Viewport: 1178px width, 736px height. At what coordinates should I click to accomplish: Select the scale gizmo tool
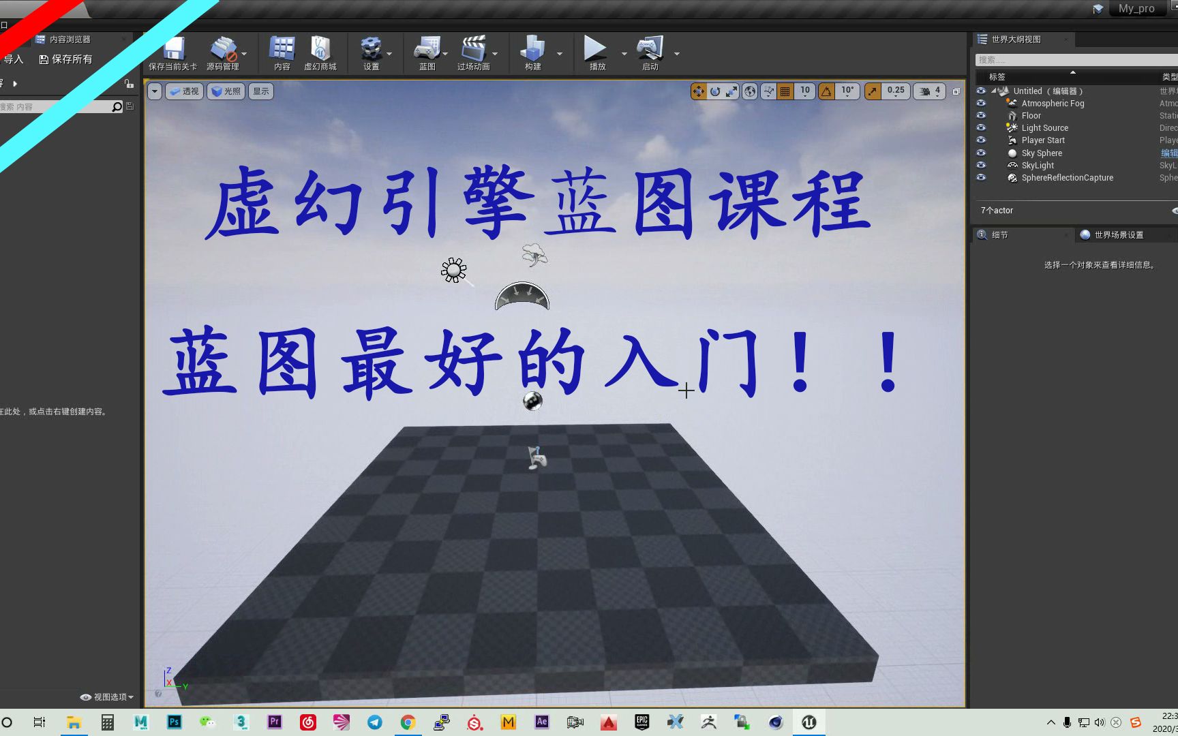pos(731,91)
